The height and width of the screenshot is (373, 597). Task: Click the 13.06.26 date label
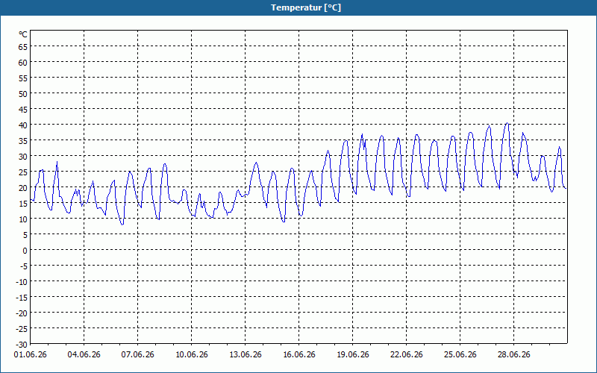click(246, 354)
